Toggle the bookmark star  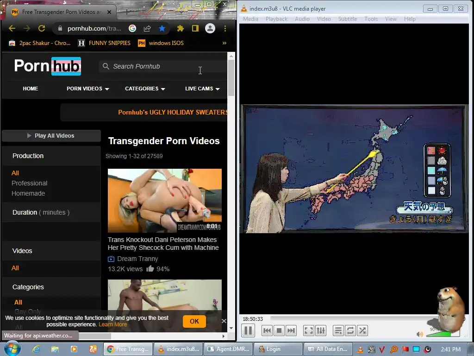162,28
